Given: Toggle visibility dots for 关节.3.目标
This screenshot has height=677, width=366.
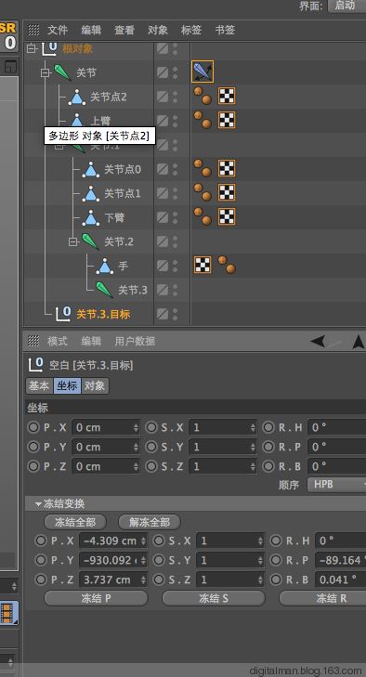Looking at the screenshot, I should pyautogui.click(x=175, y=314).
